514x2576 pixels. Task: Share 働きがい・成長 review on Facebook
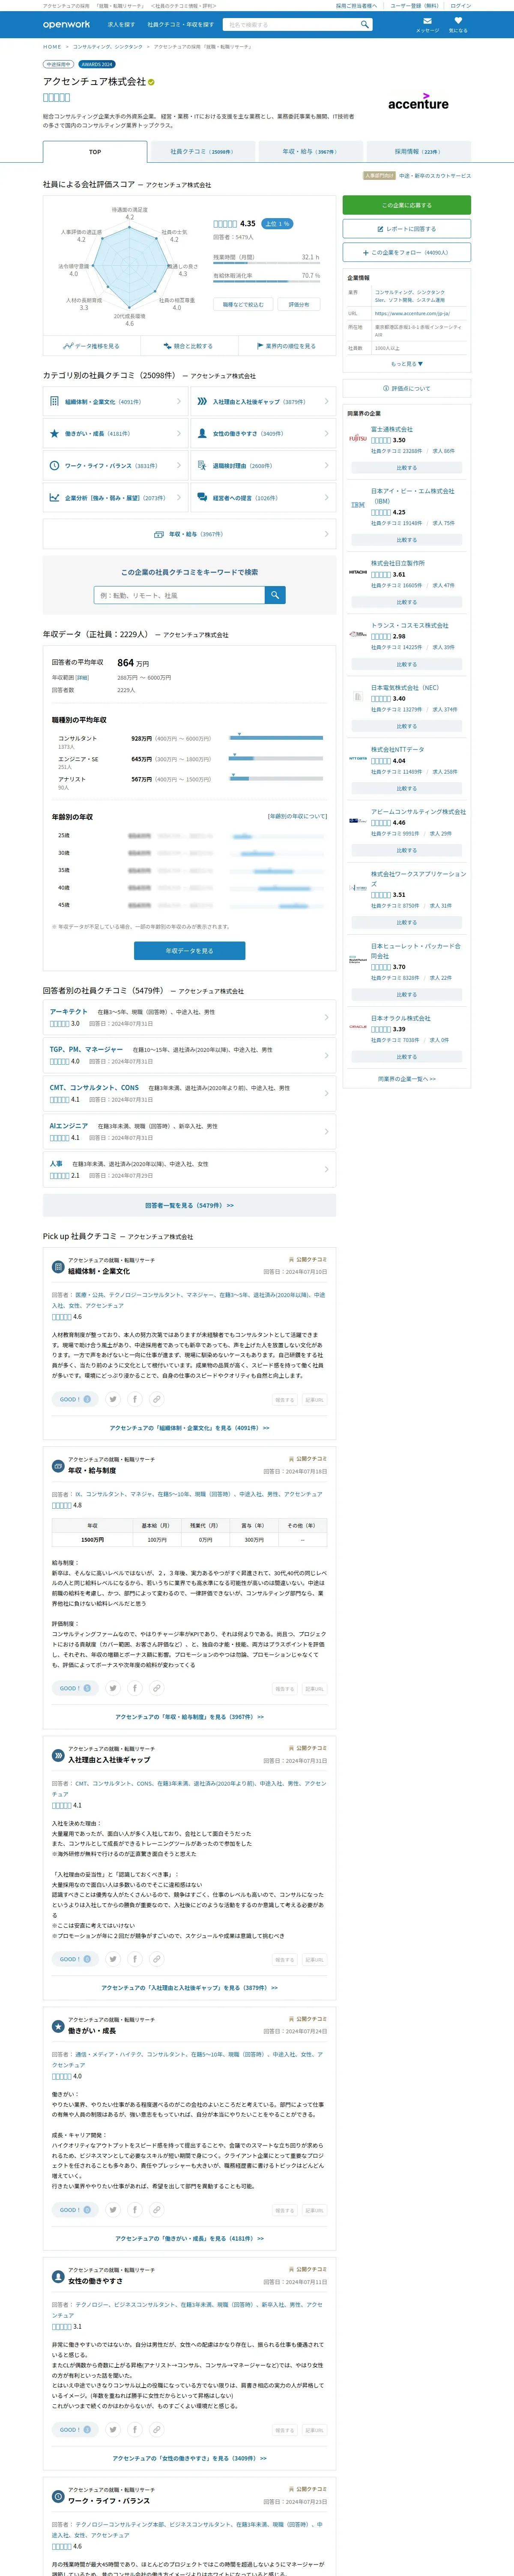[135, 2210]
